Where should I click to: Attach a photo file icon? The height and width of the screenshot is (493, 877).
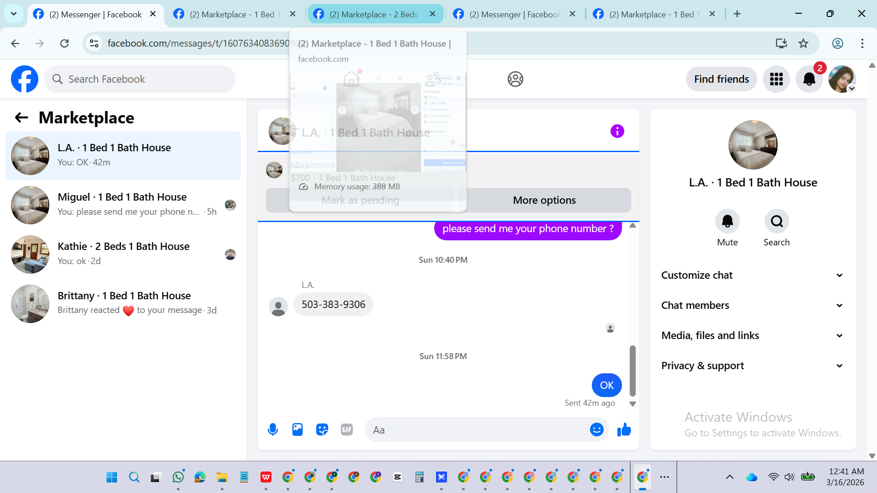[298, 429]
